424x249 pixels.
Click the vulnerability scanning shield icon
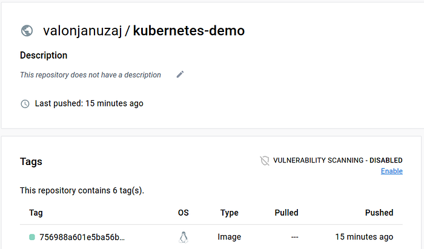pyautogui.click(x=265, y=161)
